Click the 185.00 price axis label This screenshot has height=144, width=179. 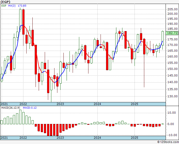point(172,29)
